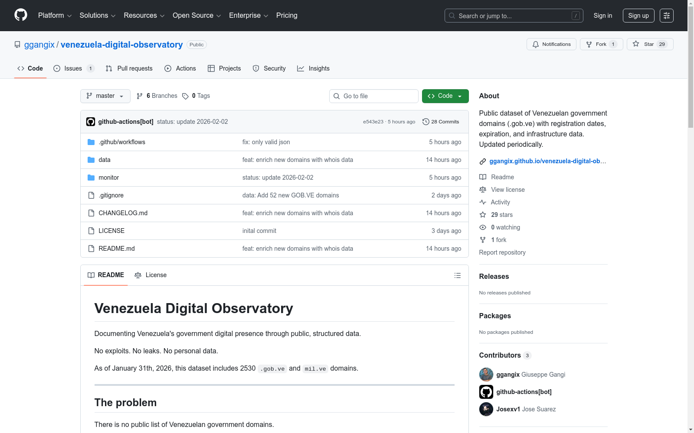View the 1 fork link
Viewport: 694px width, 433px height.
pyautogui.click(x=493, y=240)
